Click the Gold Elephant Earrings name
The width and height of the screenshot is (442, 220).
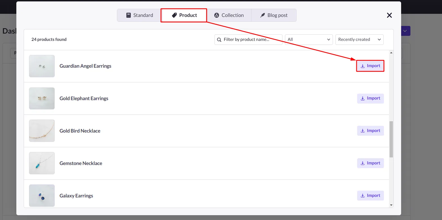(84, 98)
